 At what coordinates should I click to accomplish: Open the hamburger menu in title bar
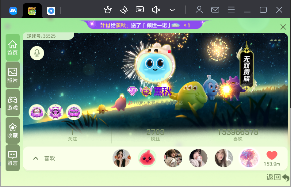tap(231, 10)
